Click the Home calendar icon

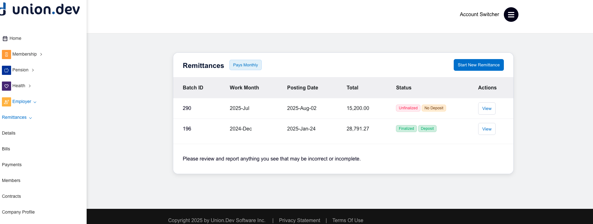[x=5, y=39]
